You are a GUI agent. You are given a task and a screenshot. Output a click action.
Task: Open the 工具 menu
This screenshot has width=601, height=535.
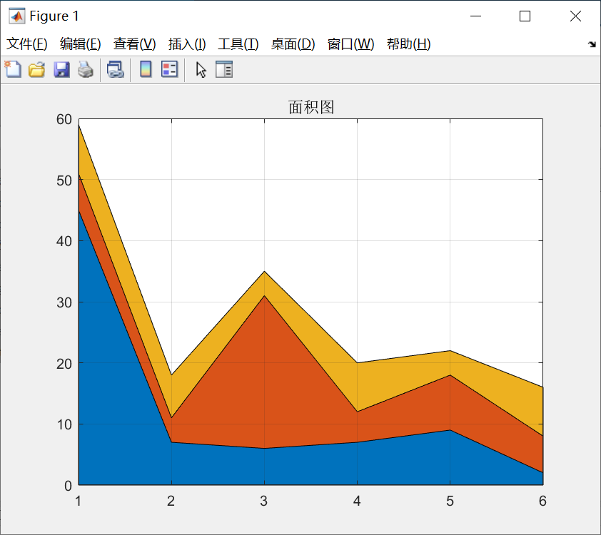[238, 44]
